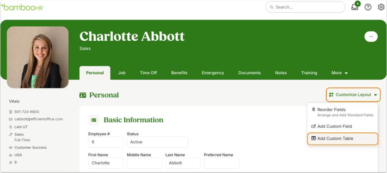The height and width of the screenshot is (173, 387).
Task: Open the Customize Layout dropdown
Action: pyautogui.click(x=353, y=95)
